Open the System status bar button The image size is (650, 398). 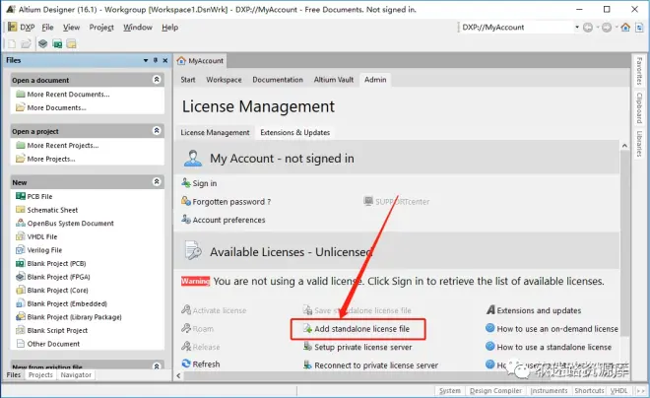point(450,390)
